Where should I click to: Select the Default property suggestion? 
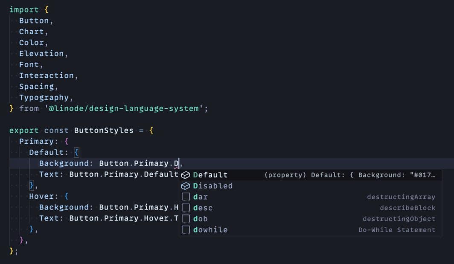point(210,175)
